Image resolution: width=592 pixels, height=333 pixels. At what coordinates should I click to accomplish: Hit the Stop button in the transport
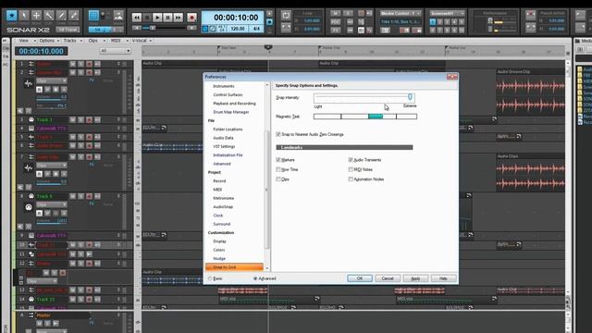147,18
